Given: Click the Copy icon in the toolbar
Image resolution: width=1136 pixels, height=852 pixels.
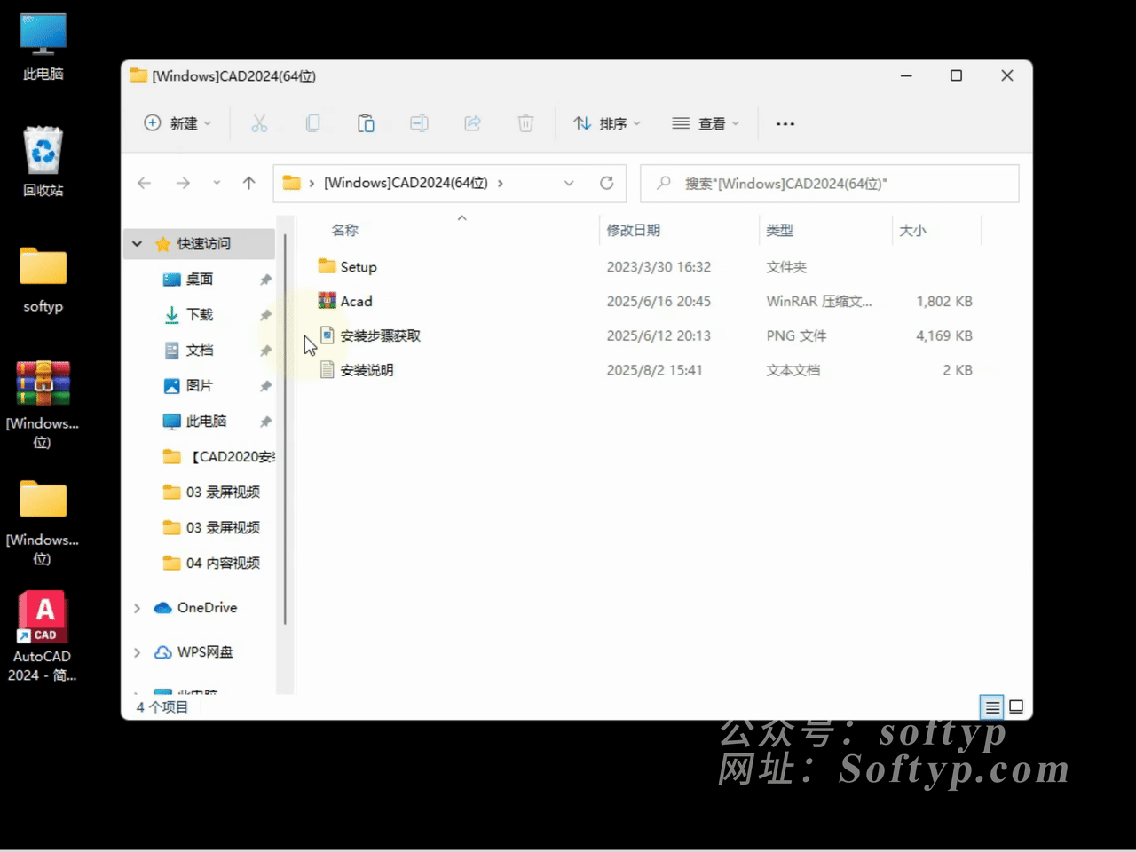Looking at the screenshot, I should click(x=312, y=123).
